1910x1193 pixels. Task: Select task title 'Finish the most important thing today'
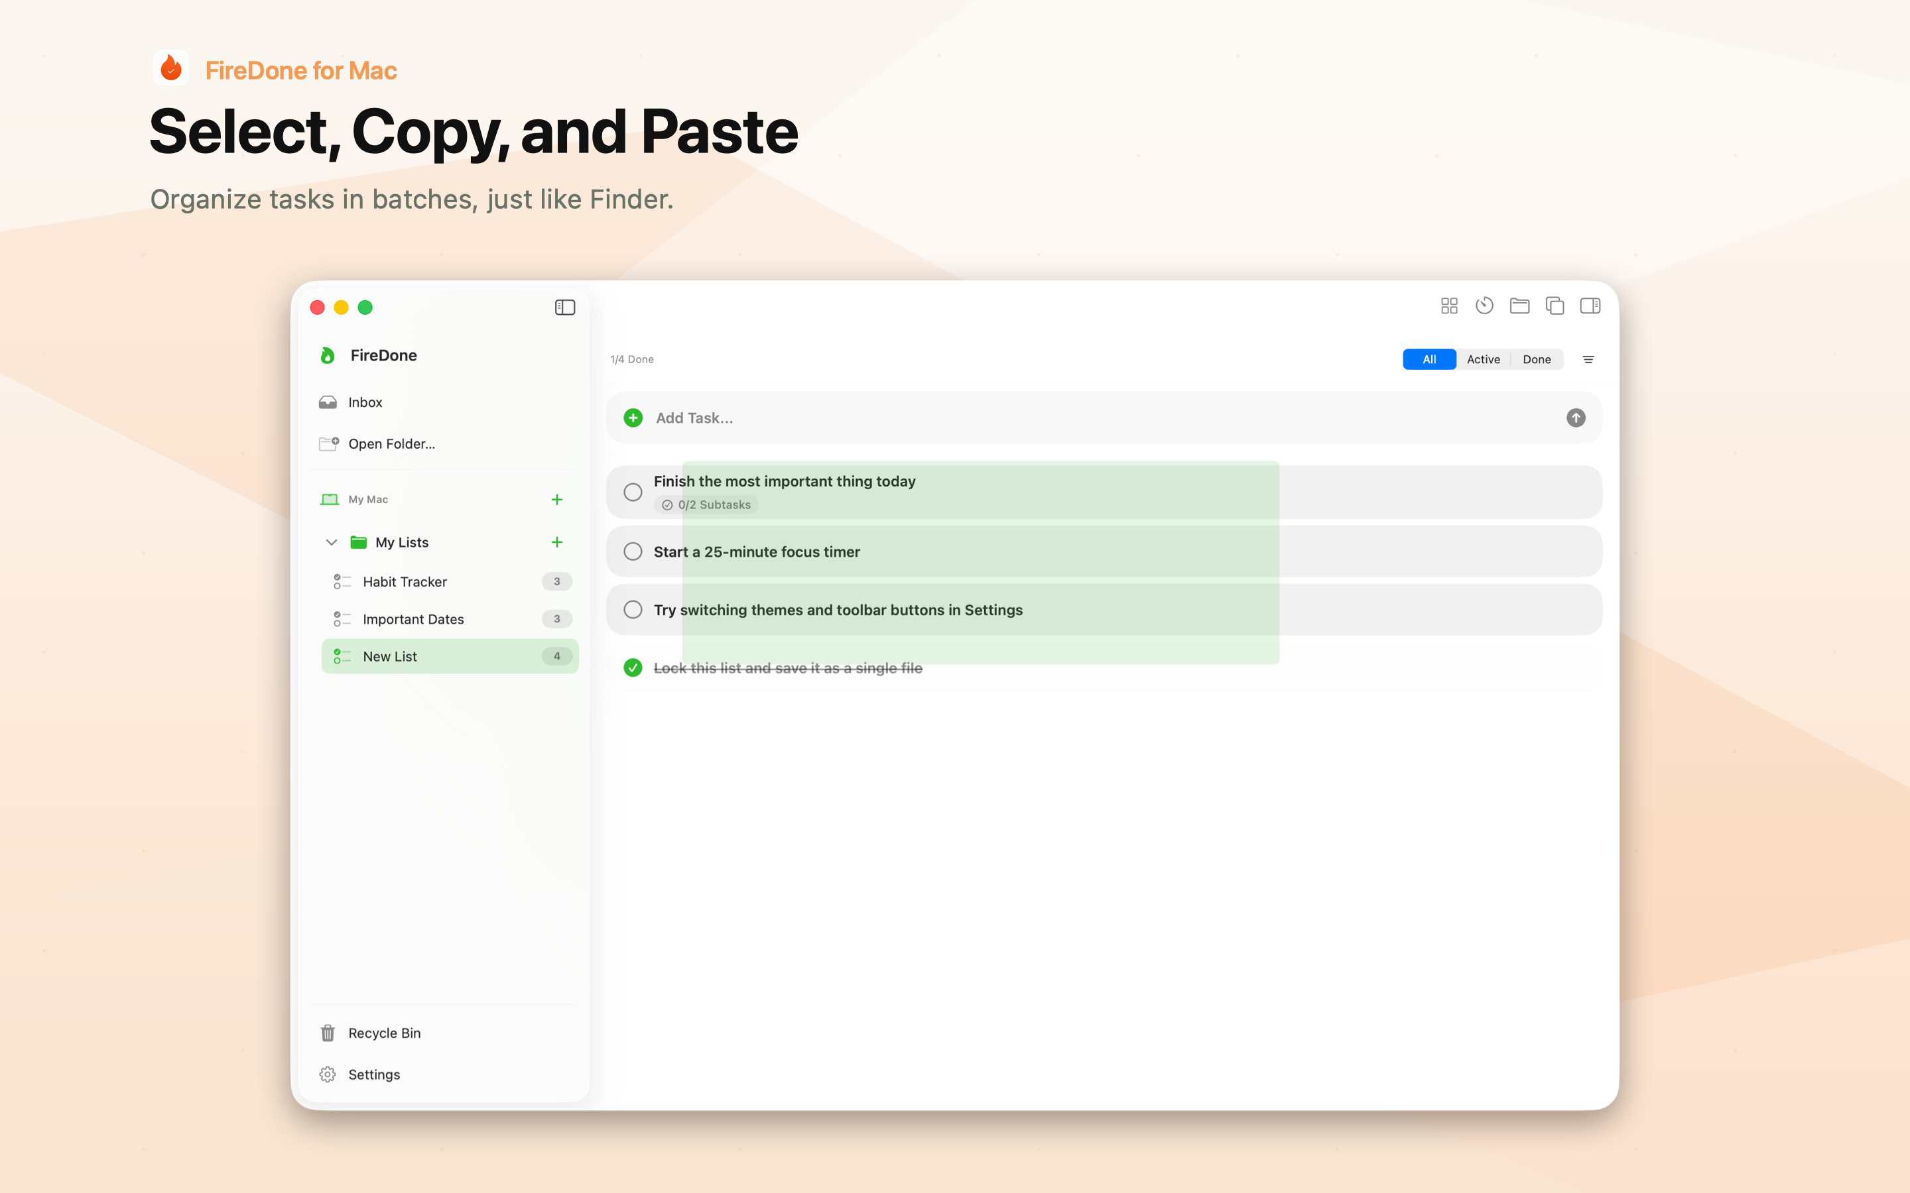tap(785, 481)
